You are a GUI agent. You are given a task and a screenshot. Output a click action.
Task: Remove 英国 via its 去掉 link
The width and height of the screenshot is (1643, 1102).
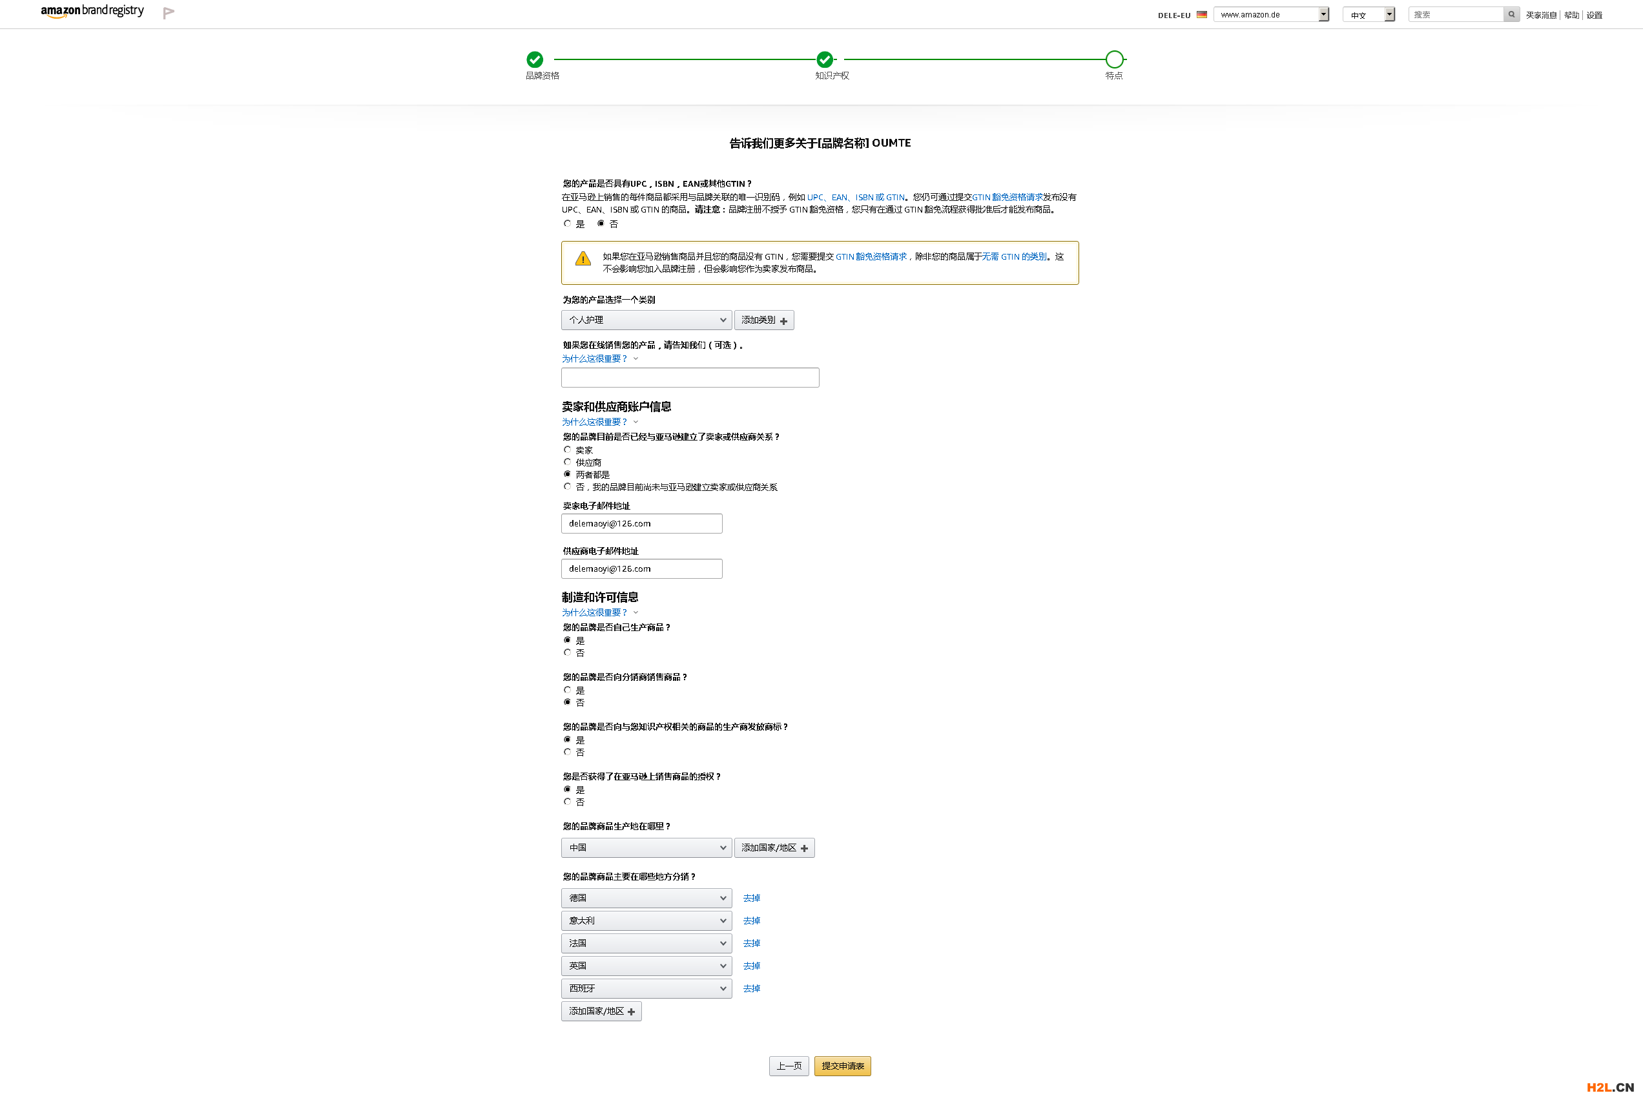[x=752, y=966]
